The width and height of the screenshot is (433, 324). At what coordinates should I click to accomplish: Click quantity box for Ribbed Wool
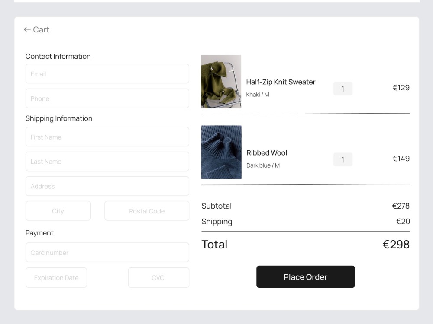(x=343, y=159)
